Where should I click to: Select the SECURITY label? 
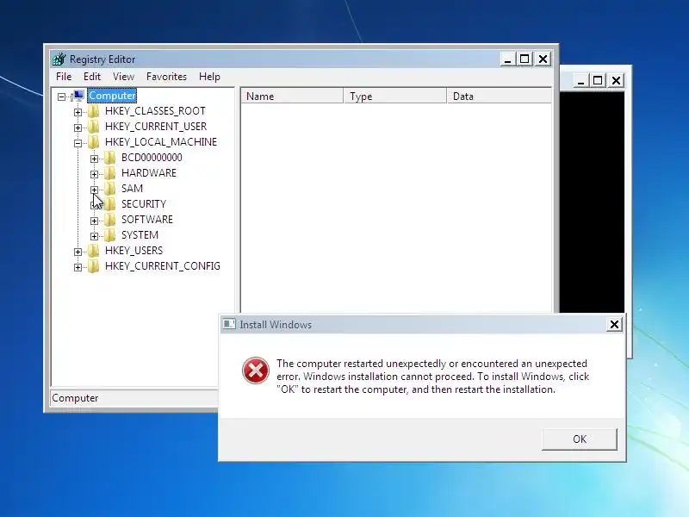pyautogui.click(x=144, y=204)
